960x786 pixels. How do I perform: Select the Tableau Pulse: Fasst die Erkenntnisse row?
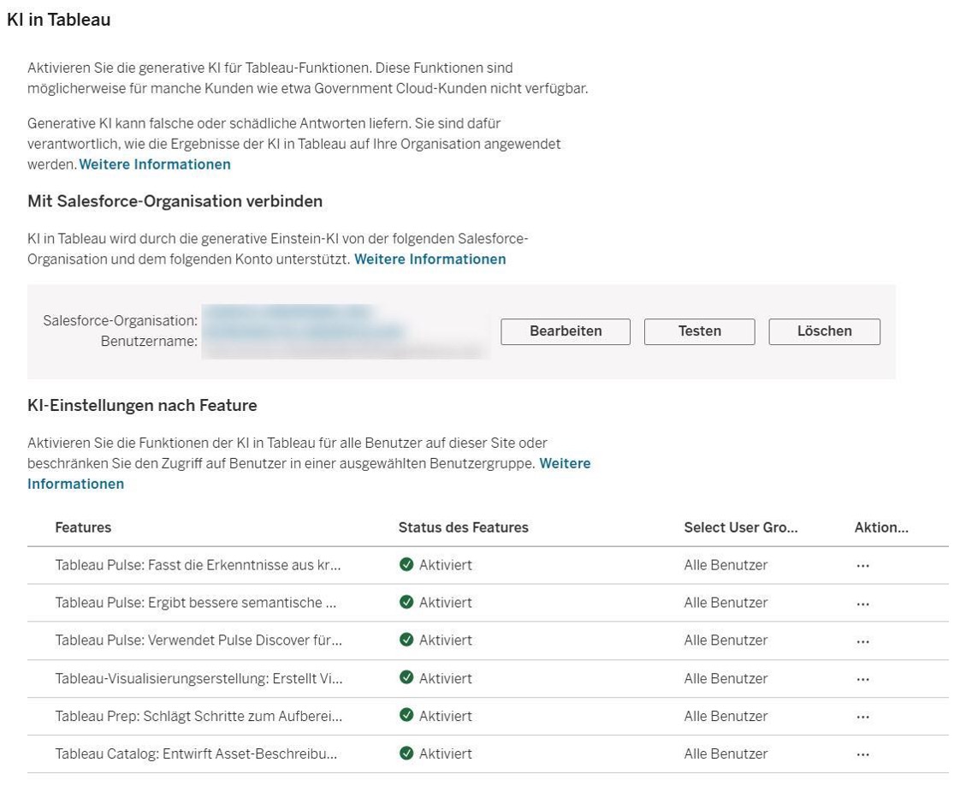pos(199,565)
